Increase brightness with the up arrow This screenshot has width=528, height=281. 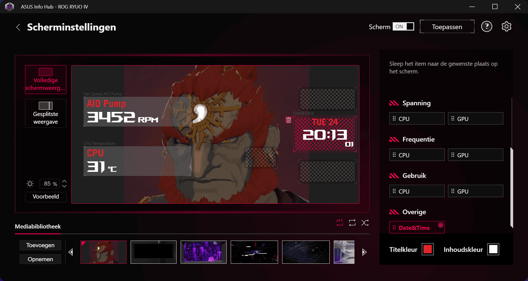(x=64, y=181)
